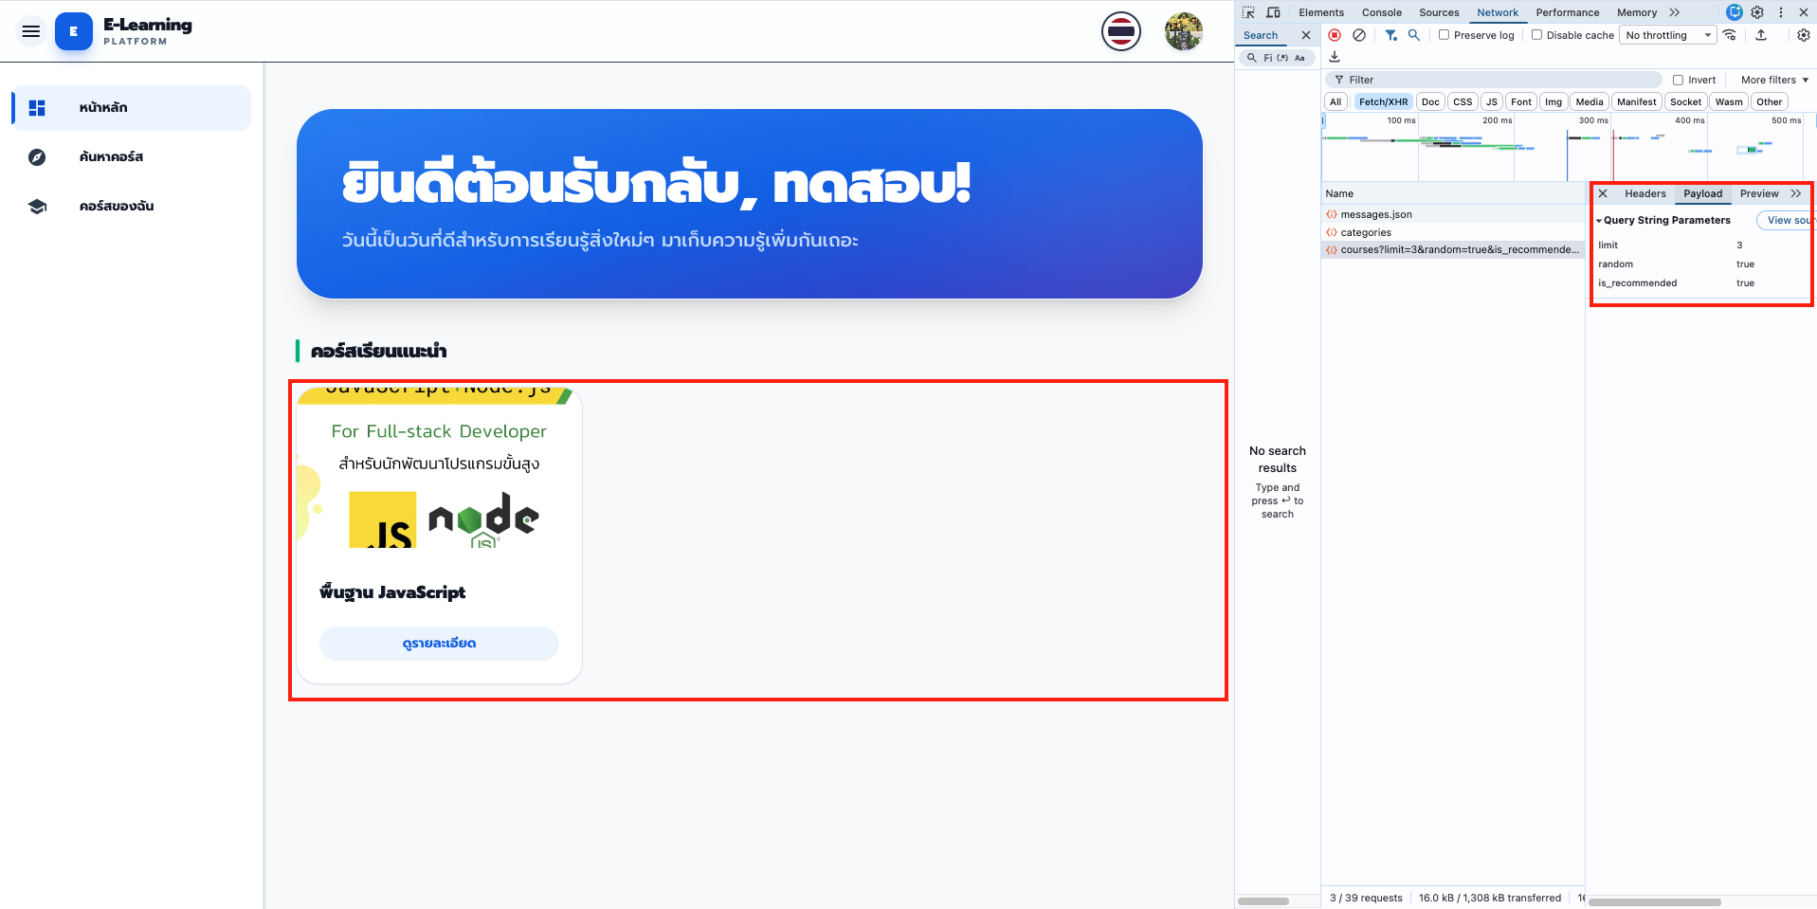Switch to the Console tab
1817x909 pixels.
click(x=1381, y=12)
